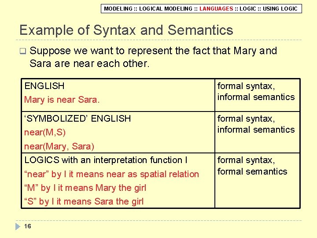Click the 'near(M,S)' expression
317x238 pixels.
tap(45, 133)
